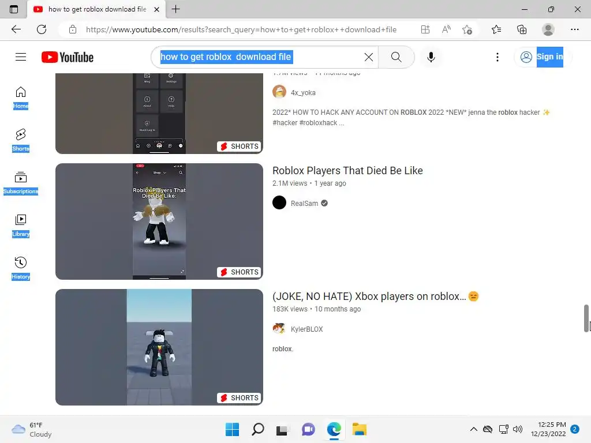591x443 pixels.
Task: Add this page to favorites
Action: tap(467, 29)
